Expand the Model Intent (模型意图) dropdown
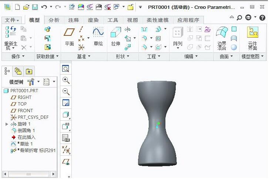269x179 pixels. (252, 56)
